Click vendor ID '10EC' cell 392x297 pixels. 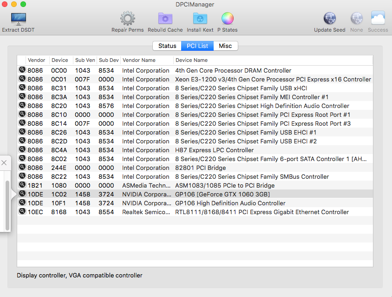35,212
